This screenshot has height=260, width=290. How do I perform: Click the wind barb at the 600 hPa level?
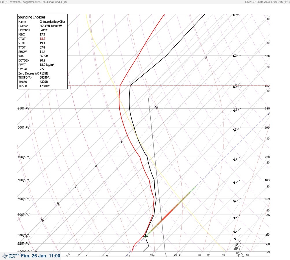pyautogui.click(x=237, y=200)
